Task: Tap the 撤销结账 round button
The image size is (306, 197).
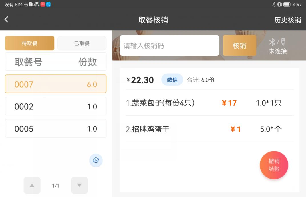Action: click(274, 165)
